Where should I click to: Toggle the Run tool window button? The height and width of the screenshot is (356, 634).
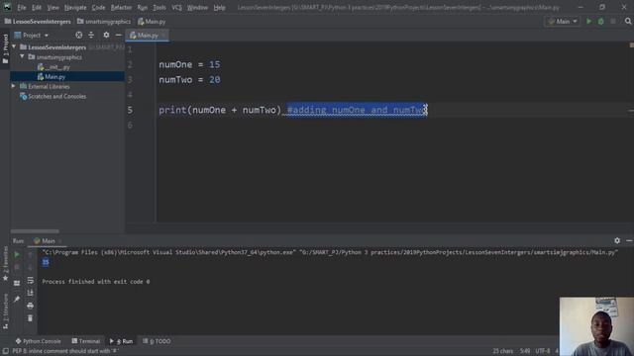[x=121, y=341]
